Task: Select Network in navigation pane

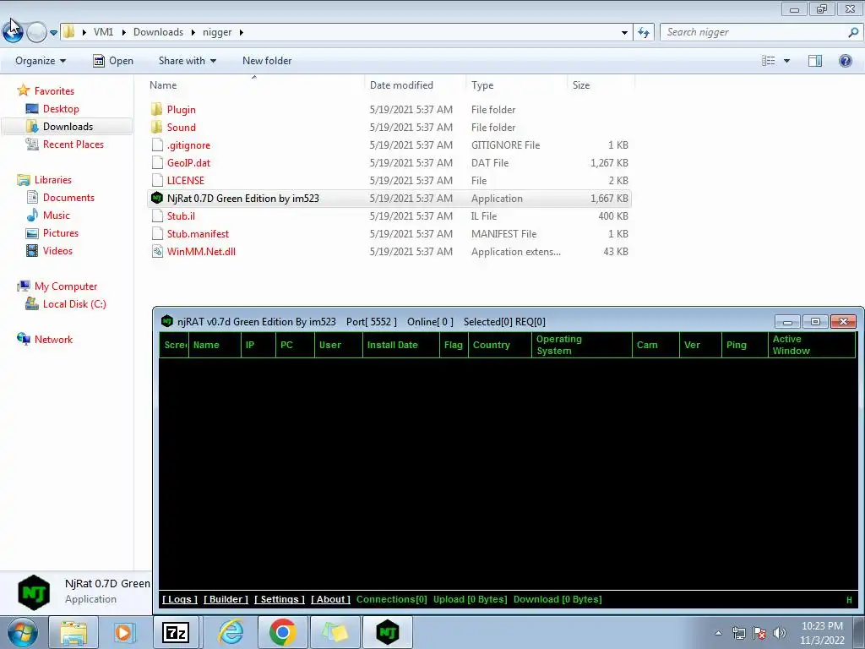Action: click(x=53, y=340)
